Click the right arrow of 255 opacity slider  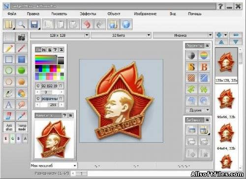pos(61,104)
